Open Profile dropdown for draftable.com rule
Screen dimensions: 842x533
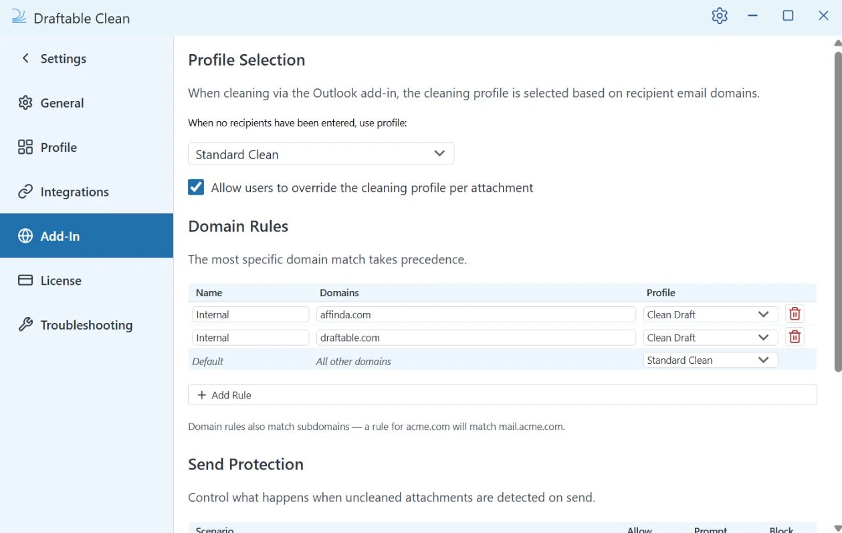[710, 338]
